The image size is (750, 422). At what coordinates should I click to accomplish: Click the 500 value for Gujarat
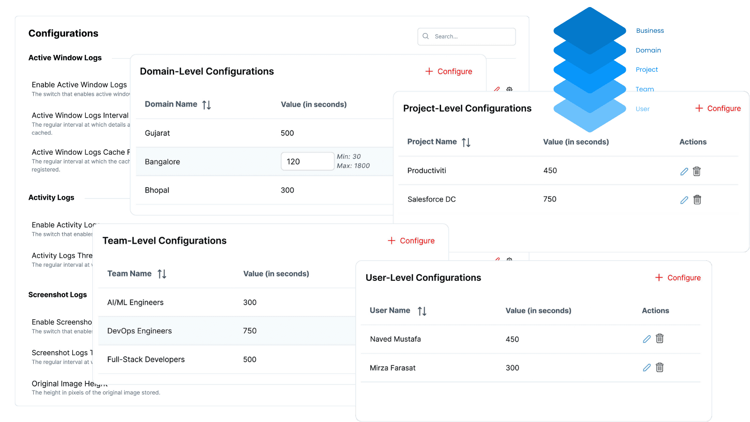287,133
